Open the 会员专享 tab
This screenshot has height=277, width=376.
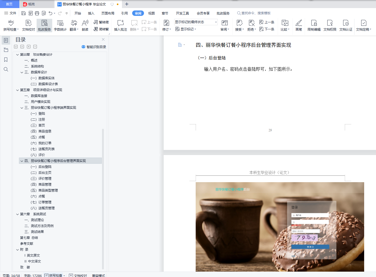[x=203, y=13]
